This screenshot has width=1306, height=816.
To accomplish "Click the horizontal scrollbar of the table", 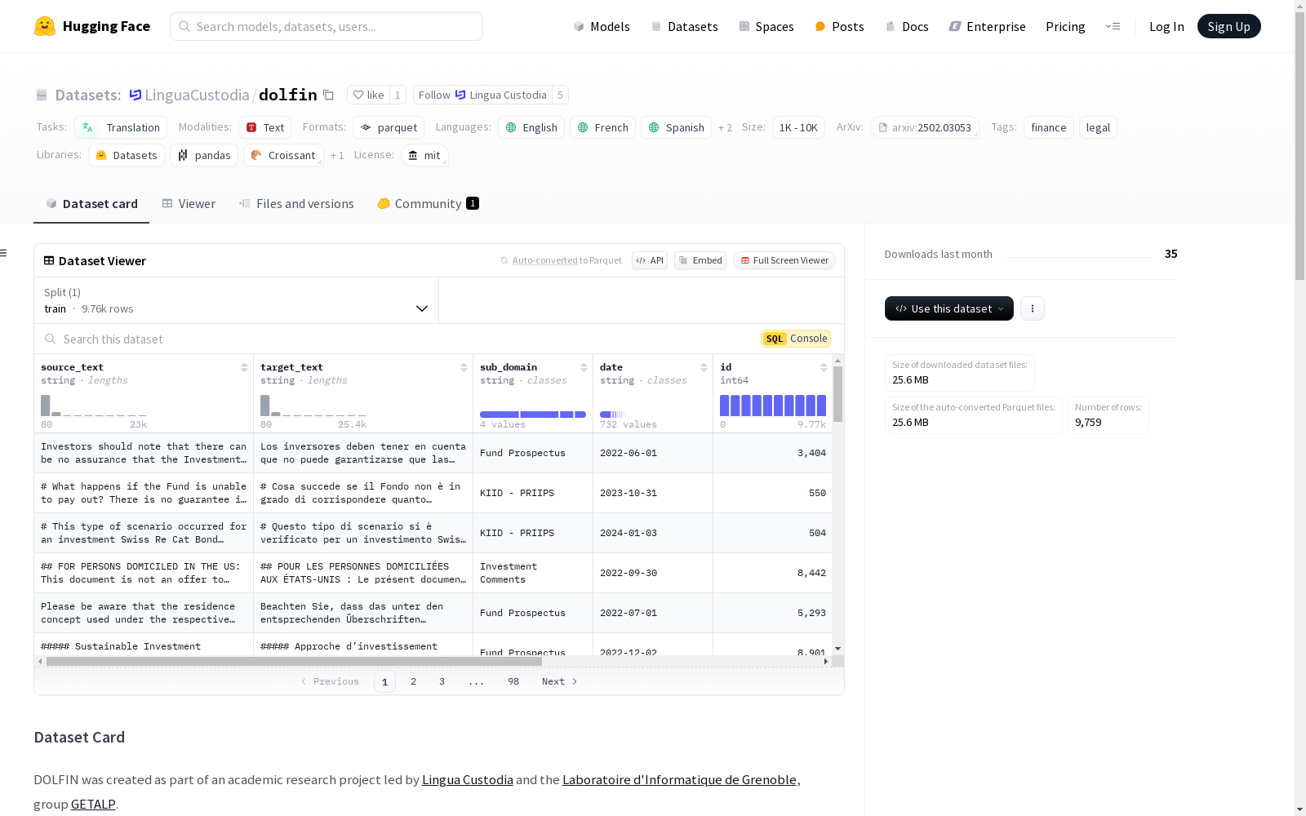I will pyautogui.click(x=294, y=661).
